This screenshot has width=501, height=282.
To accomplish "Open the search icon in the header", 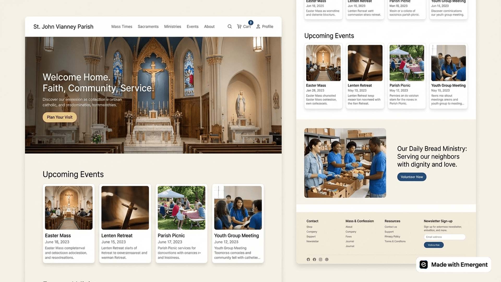I will 230,26.
